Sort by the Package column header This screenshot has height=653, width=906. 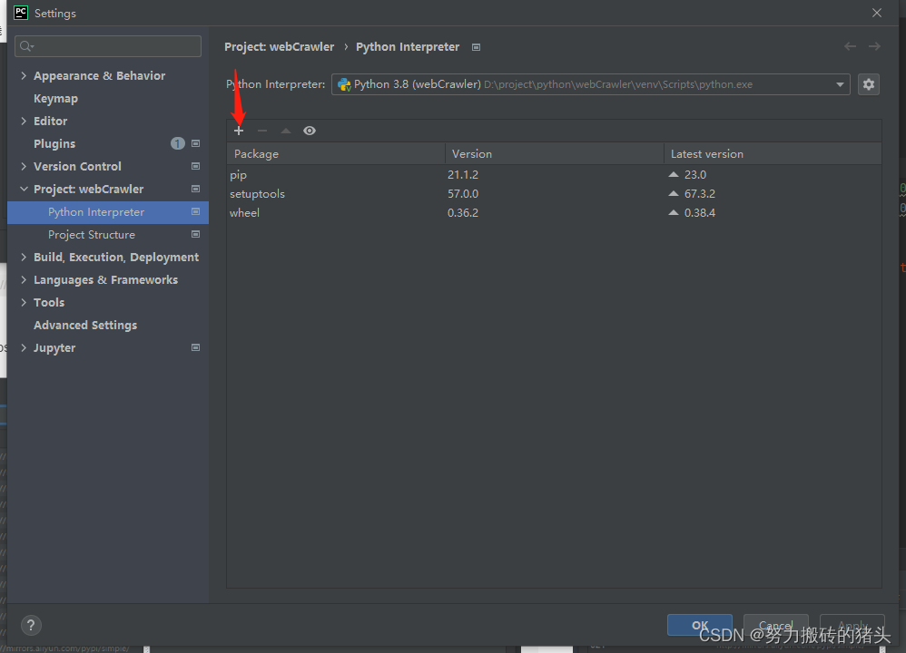click(336, 153)
